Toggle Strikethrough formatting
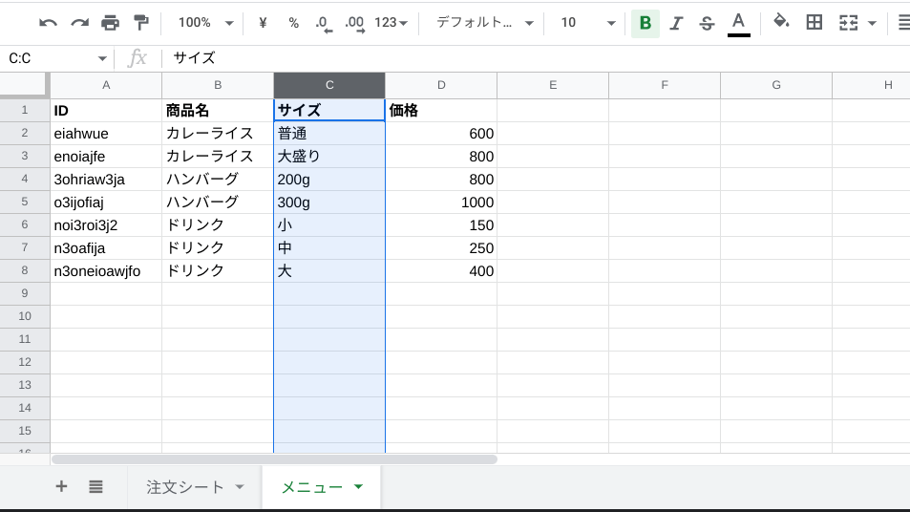910x512 pixels. [x=707, y=23]
